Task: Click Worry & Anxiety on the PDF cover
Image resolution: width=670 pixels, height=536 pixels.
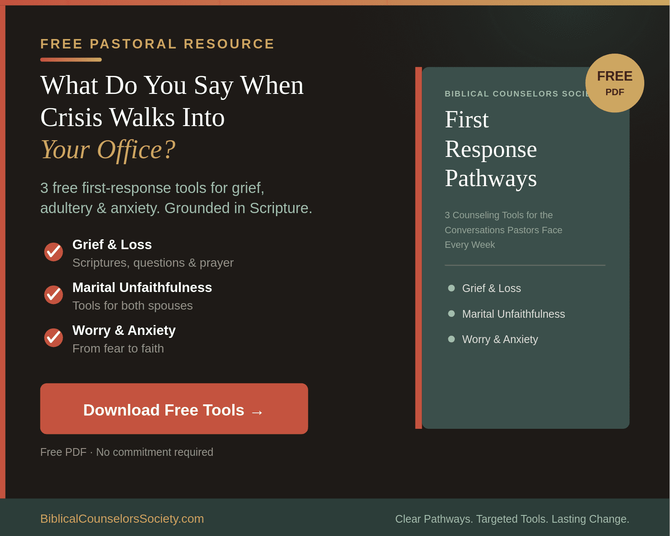Action: point(500,339)
